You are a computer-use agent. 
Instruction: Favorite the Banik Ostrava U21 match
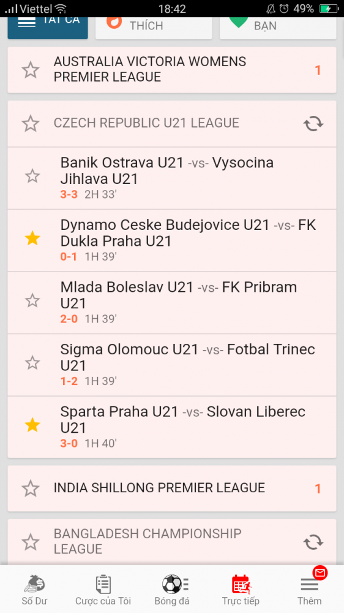[x=32, y=177]
